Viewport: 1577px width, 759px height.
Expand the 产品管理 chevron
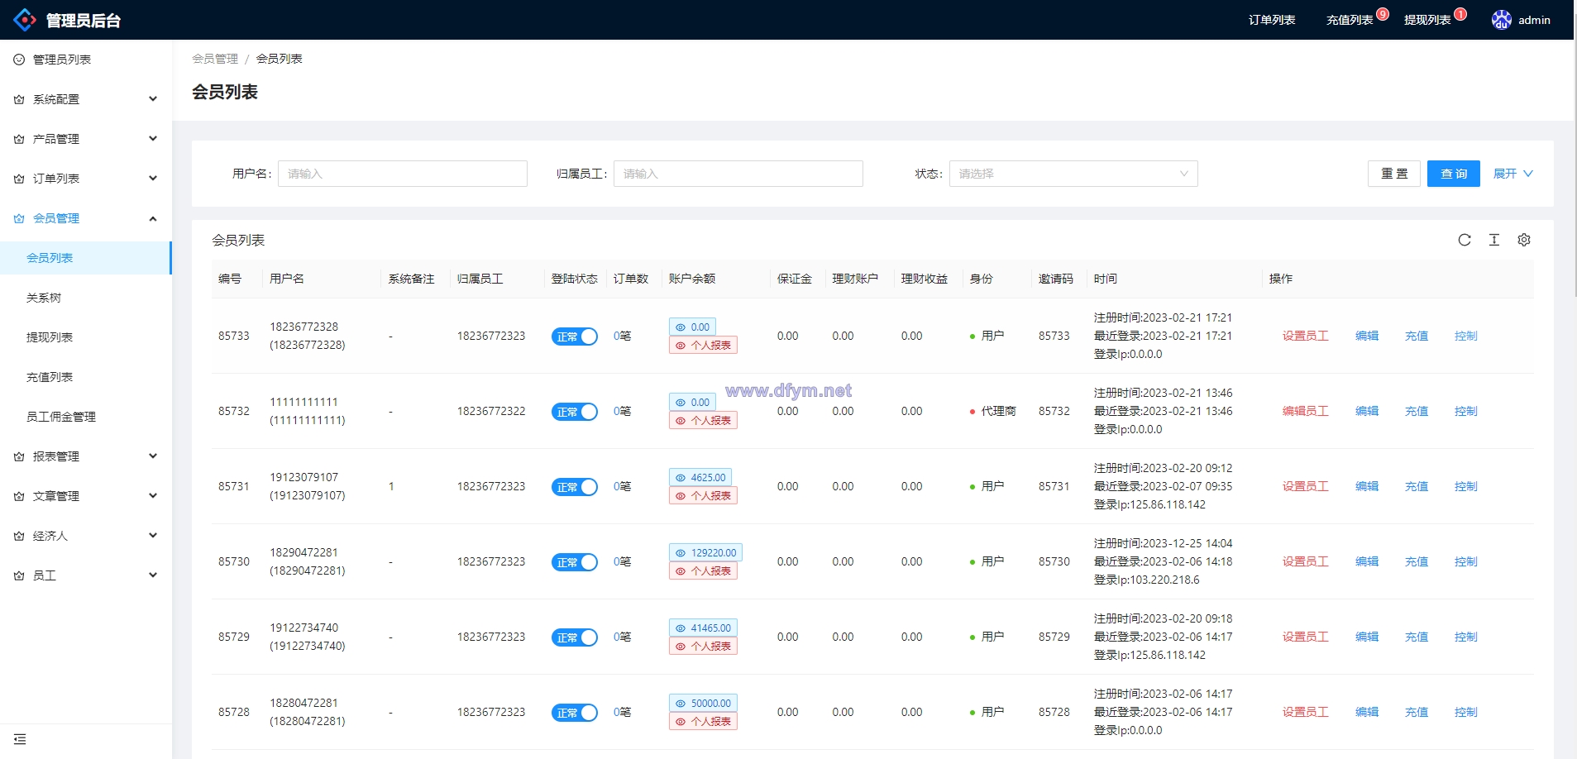click(153, 139)
